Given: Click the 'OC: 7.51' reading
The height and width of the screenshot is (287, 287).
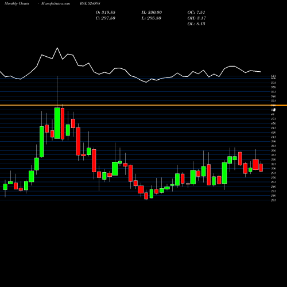Looking at the screenshot, I should 196,13.
